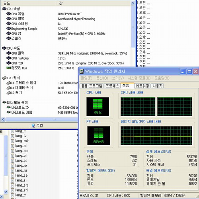Select the CPU 속도 section icon
Image resolution: width=199 pixels, height=199 pixels.
point(4,48)
